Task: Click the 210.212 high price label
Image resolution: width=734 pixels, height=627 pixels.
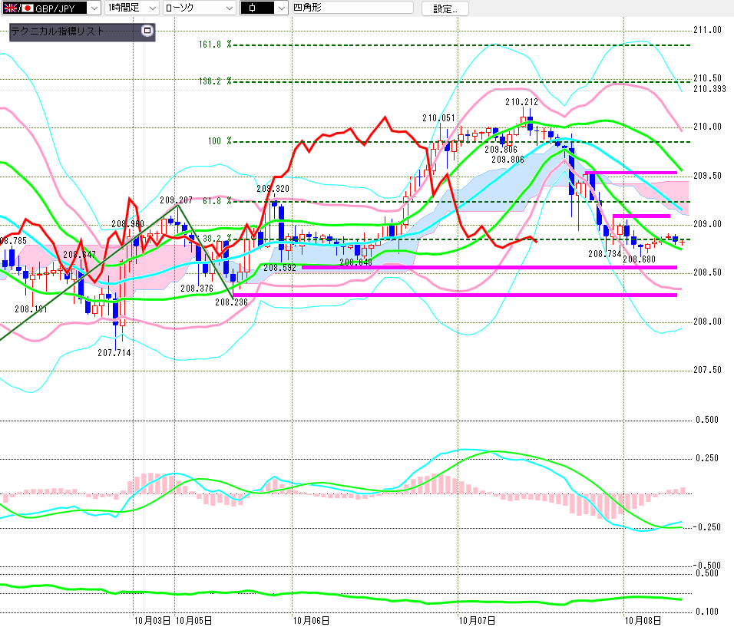Action: click(x=521, y=102)
